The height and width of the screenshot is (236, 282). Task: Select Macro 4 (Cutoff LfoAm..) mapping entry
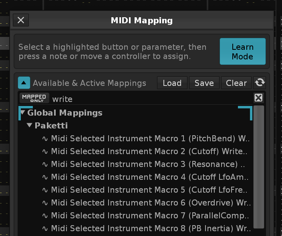[150, 177]
